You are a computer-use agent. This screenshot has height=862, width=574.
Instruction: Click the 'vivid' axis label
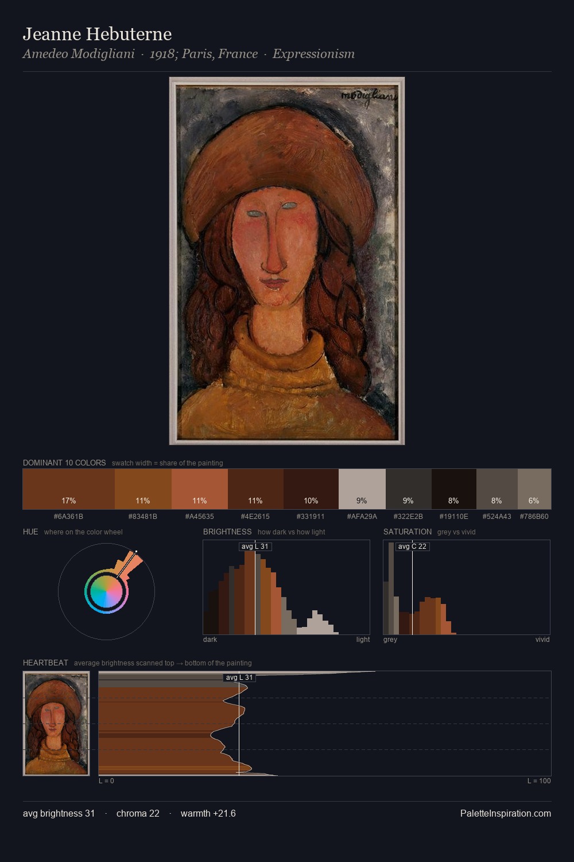pyautogui.click(x=542, y=640)
